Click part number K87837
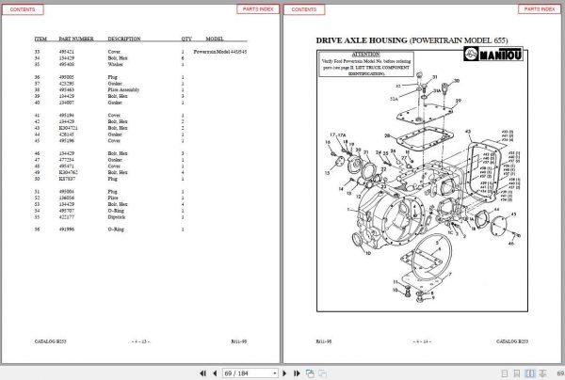Viewport: 565px width, 380px height. pyautogui.click(x=68, y=179)
